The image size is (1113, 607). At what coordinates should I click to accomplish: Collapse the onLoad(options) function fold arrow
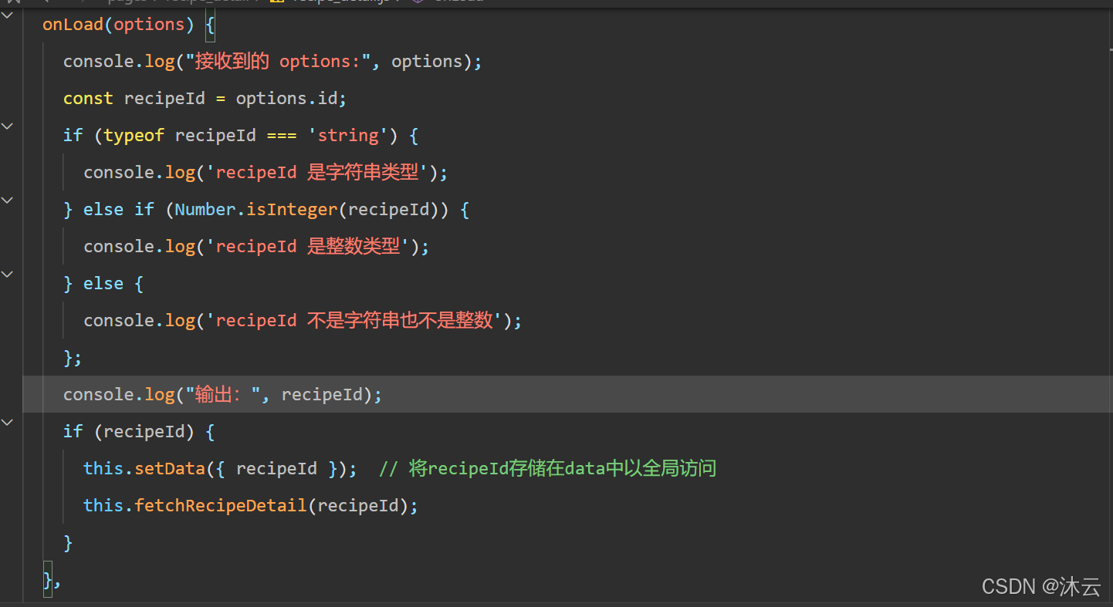[8, 15]
